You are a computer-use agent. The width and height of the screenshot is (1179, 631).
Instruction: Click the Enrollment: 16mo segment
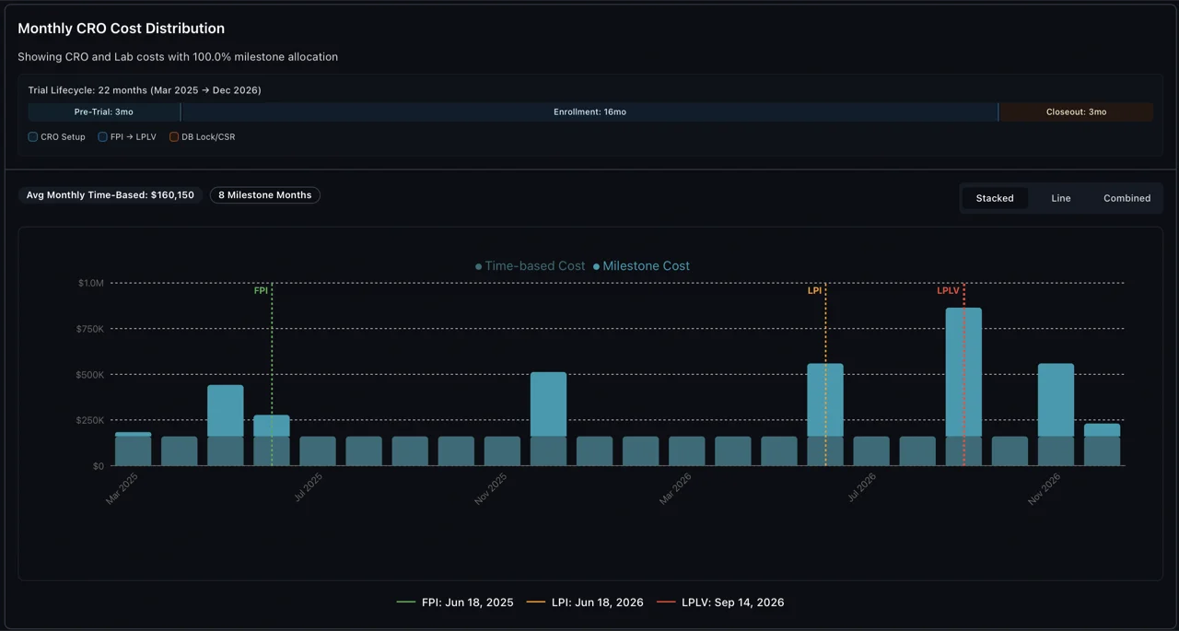coord(589,111)
